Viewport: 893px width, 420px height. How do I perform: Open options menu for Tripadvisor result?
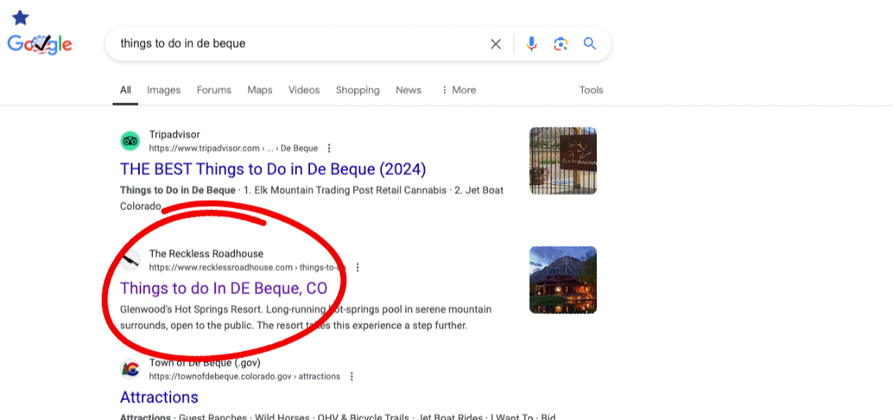coord(328,149)
